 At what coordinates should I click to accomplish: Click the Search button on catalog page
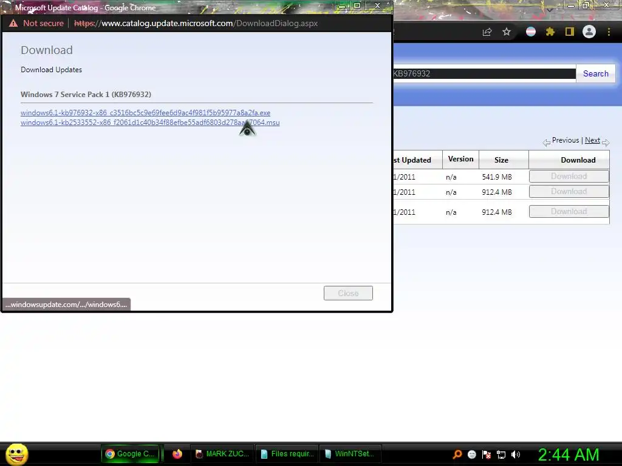[x=595, y=73]
